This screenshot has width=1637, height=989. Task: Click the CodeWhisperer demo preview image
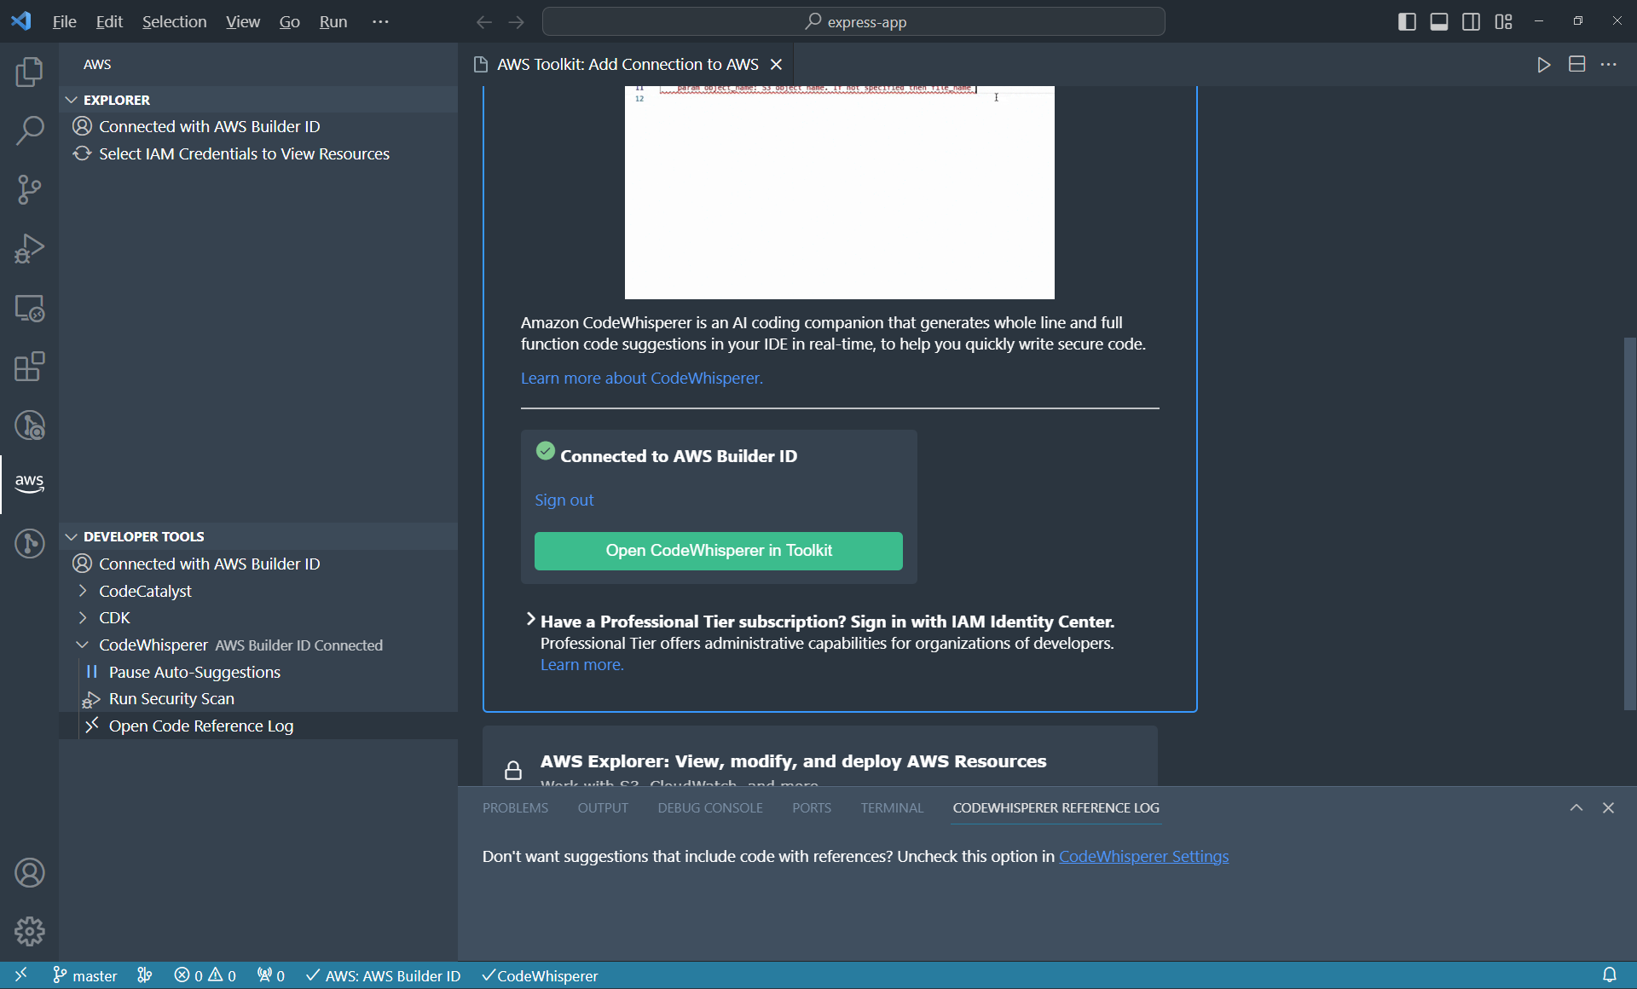pyautogui.click(x=839, y=193)
